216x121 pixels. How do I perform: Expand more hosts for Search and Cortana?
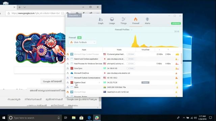tap(131, 59)
